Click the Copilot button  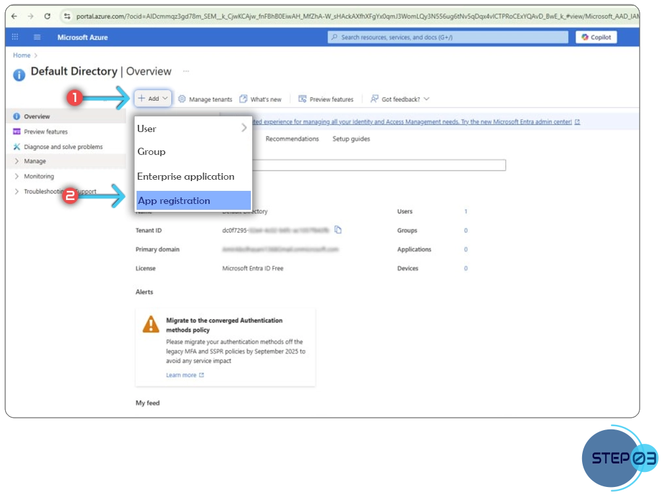[x=596, y=37]
